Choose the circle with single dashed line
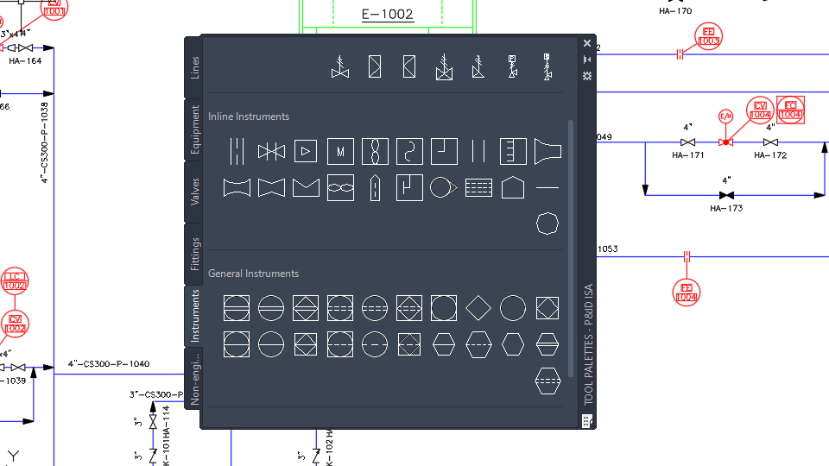829x466 pixels. click(x=375, y=344)
